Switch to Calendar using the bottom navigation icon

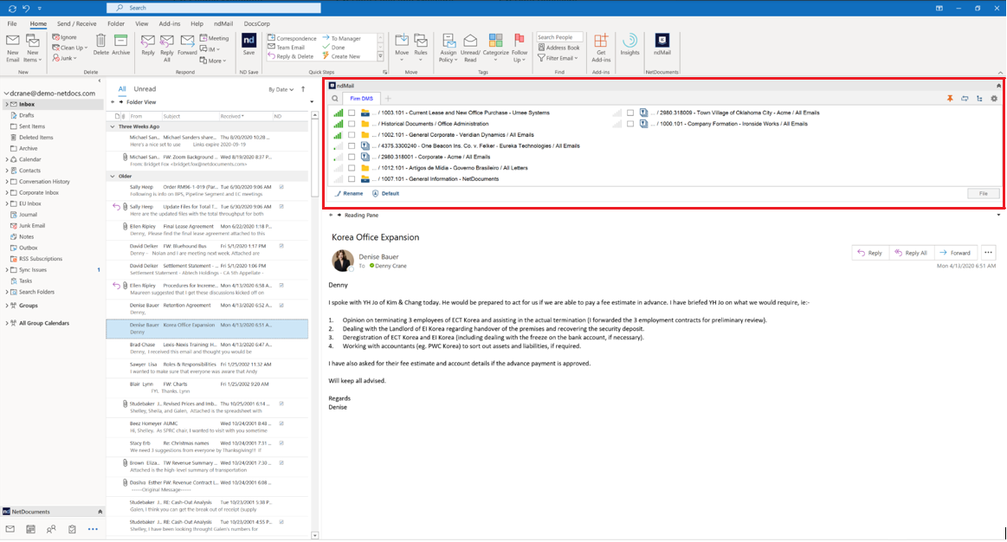point(31,529)
